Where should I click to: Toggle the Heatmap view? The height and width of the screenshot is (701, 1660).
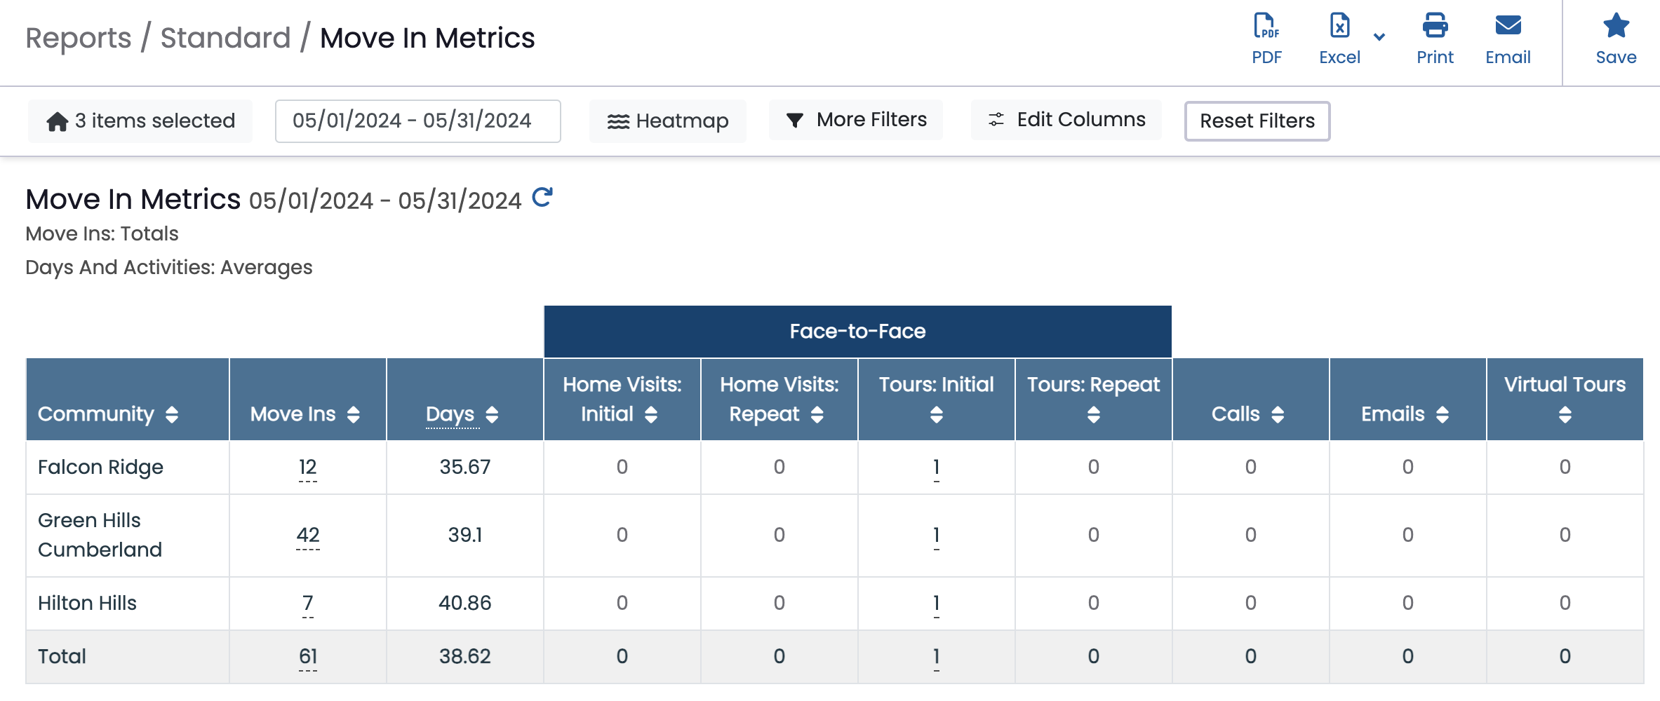(668, 121)
